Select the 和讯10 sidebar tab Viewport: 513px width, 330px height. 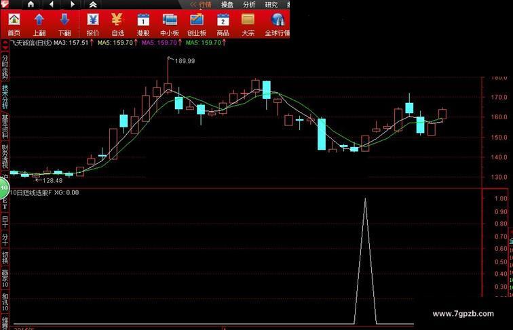click(5, 302)
